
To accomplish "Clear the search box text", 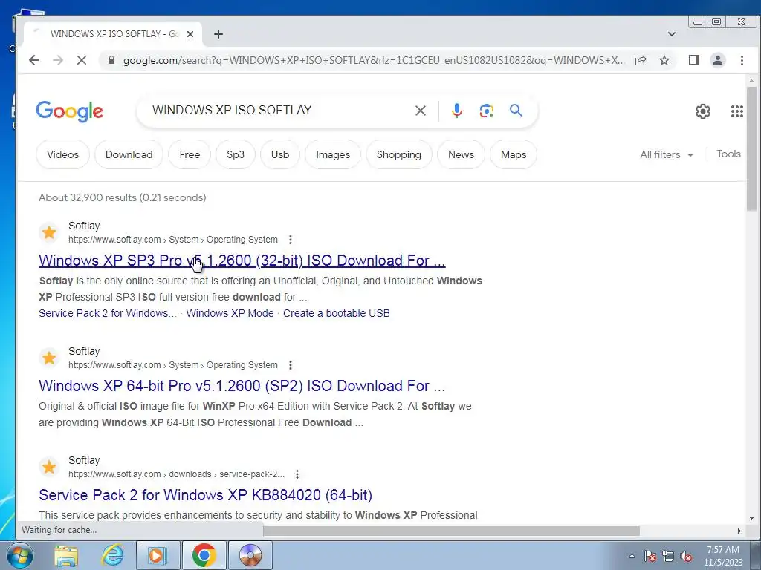I will click(x=421, y=111).
